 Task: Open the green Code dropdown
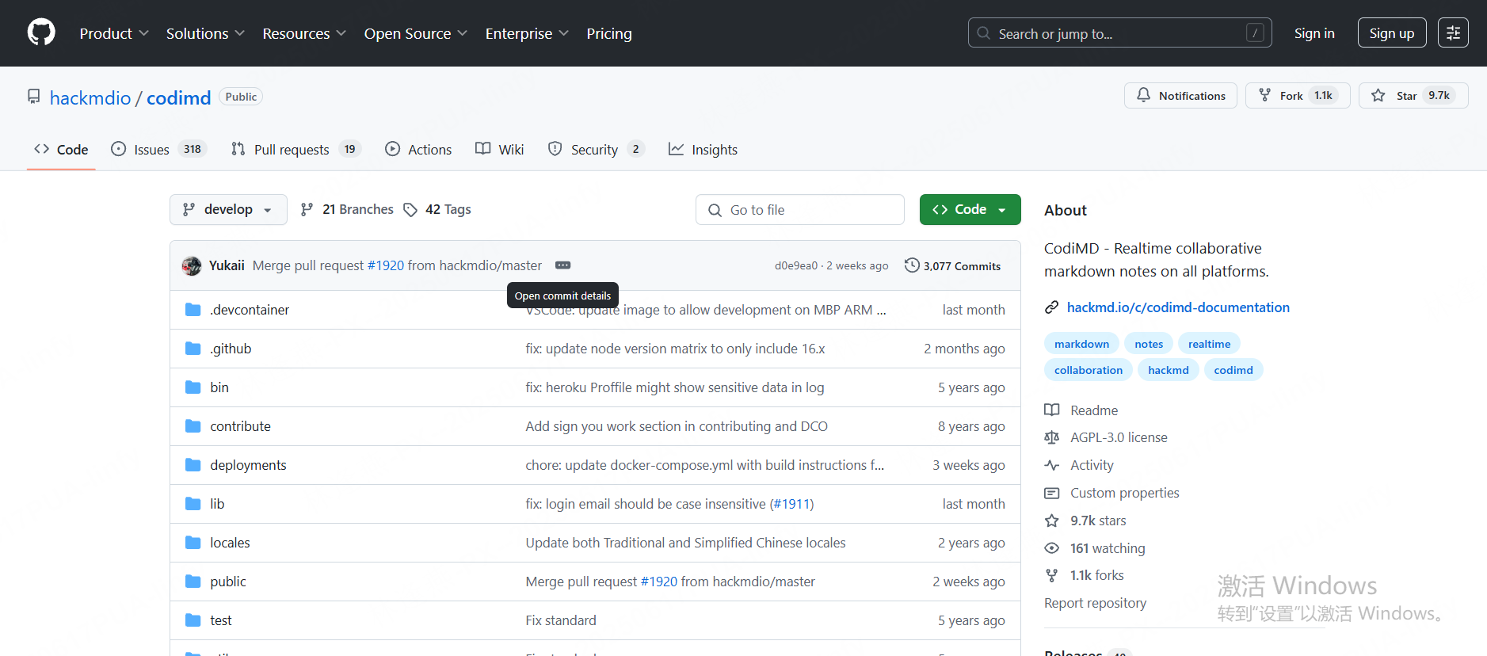970,210
